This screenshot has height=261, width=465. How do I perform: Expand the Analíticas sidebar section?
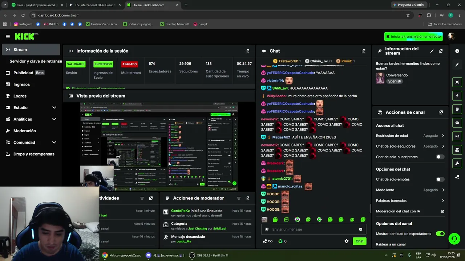click(x=31, y=119)
